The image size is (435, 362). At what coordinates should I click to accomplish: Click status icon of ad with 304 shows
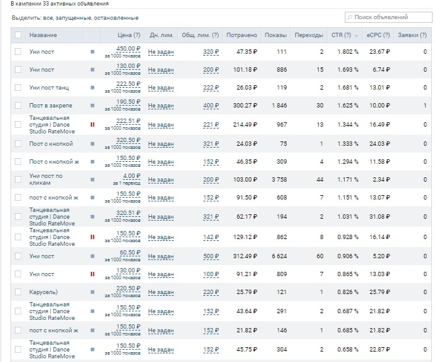(x=93, y=350)
